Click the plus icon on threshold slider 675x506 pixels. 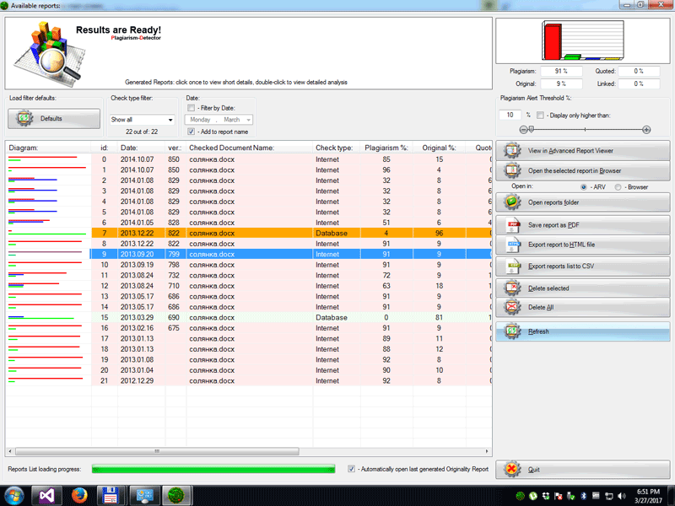pos(646,130)
